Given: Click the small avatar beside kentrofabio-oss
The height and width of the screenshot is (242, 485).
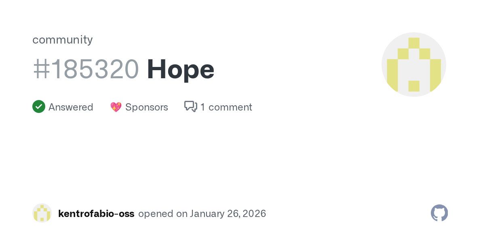Looking at the screenshot, I should click(42, 213).
